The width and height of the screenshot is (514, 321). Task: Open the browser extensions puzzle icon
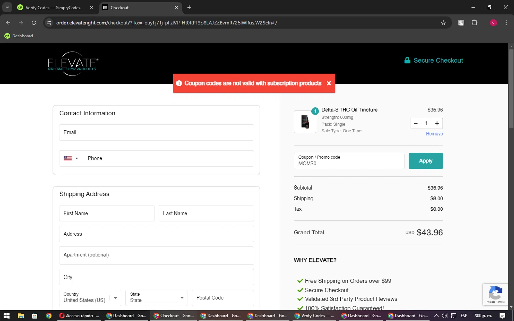point(474,23)
